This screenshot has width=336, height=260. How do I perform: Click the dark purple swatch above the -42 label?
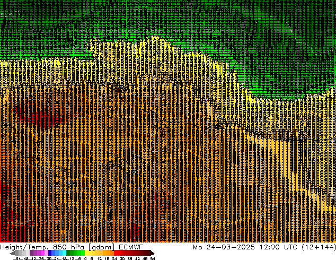(x=31, y=253)
